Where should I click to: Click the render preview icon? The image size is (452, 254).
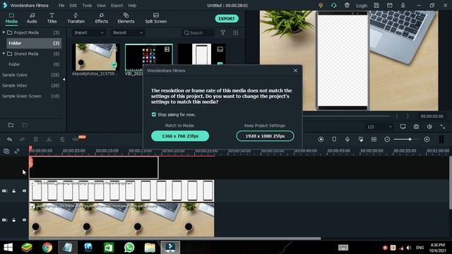pos(321,140)
